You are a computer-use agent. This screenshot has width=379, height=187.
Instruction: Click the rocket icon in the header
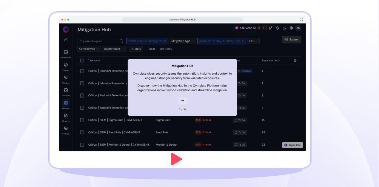[x=270, y=28]
